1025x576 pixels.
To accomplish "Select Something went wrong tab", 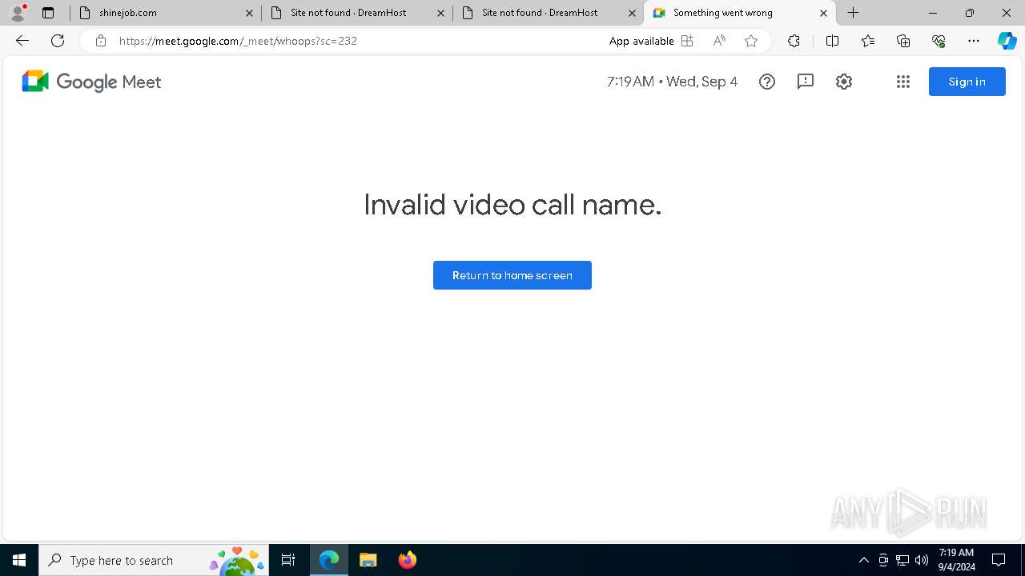I will (x=740, y=13).
